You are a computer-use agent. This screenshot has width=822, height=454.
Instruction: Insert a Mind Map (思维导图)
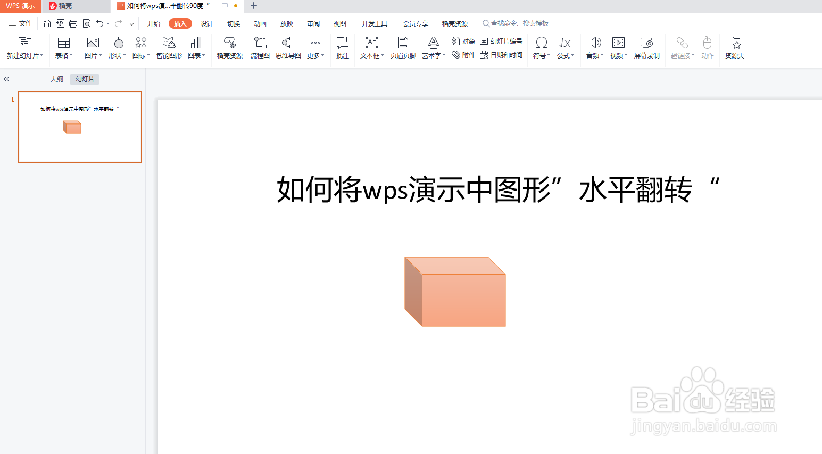point(288,48)
